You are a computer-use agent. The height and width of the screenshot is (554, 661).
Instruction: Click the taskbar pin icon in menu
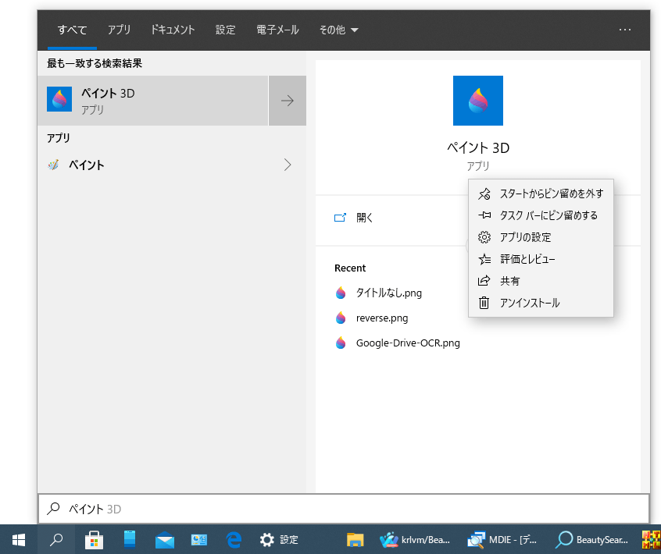click(x=484, y=215)
